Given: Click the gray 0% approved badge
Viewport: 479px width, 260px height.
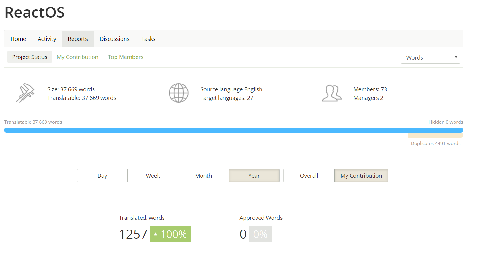Looking at the screenshot, I should pos(260,234).
